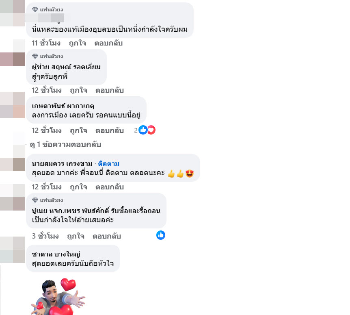350x315 pixels.
Task: Expand "ดู 1 ข้อความตอบกลับ" replies
Action: (x=66, y=144)
